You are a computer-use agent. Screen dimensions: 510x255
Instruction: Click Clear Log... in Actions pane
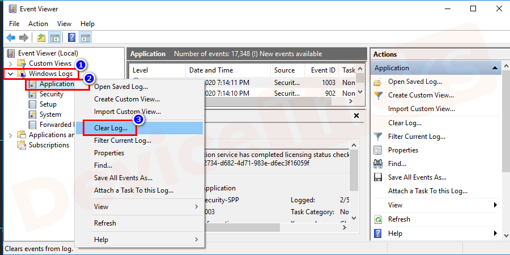[x=405, y=123]
